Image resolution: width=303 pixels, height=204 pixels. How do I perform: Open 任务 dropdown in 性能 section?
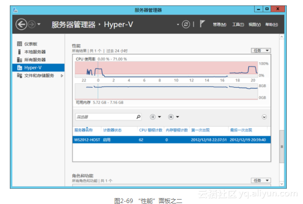(x=261, y=51)
